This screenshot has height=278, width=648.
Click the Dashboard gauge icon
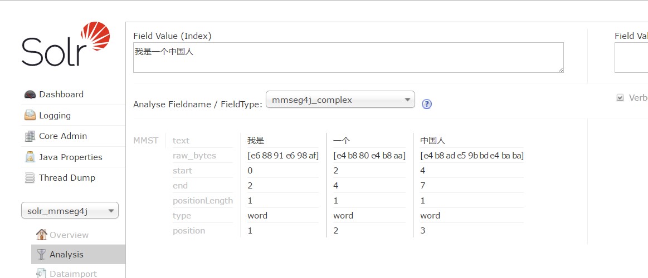point(30,95)
